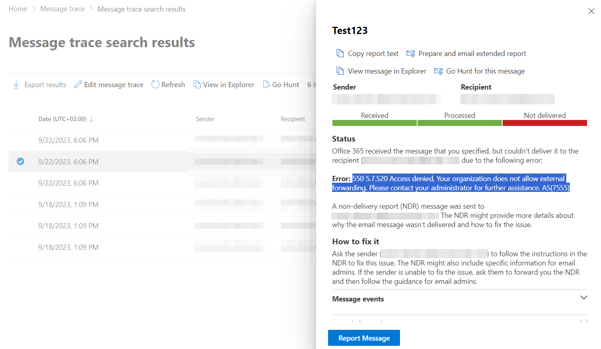The width and height of the screenshot is (601, 349).
Task: Click Copy report text label
Action: (x=373, y=54)
